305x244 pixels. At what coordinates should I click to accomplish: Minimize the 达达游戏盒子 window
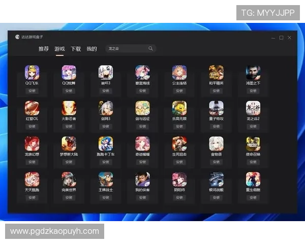(x=273, y=38)
